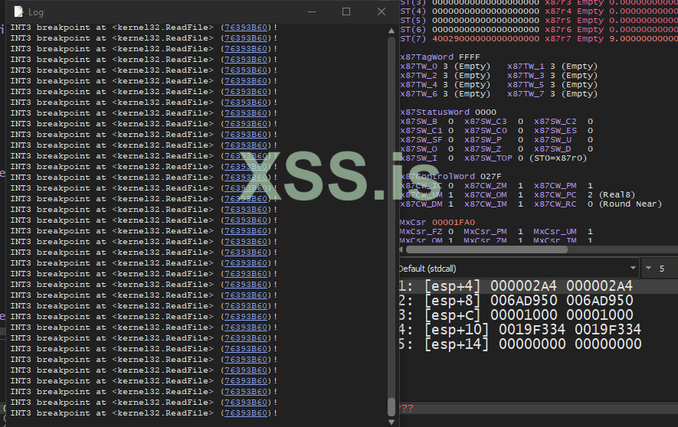Select the x87SW_C3 flag
This screenshot has width=678, height=427.
tap(494, 122)
